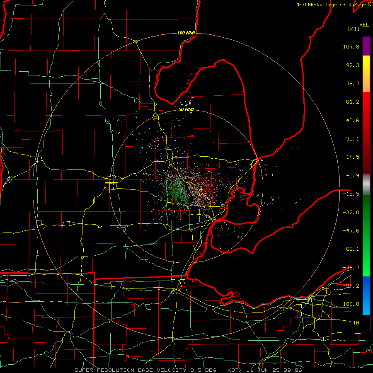Click the -32.0 velocity scale value
The image size is (373, 373).
coord(351,213)
